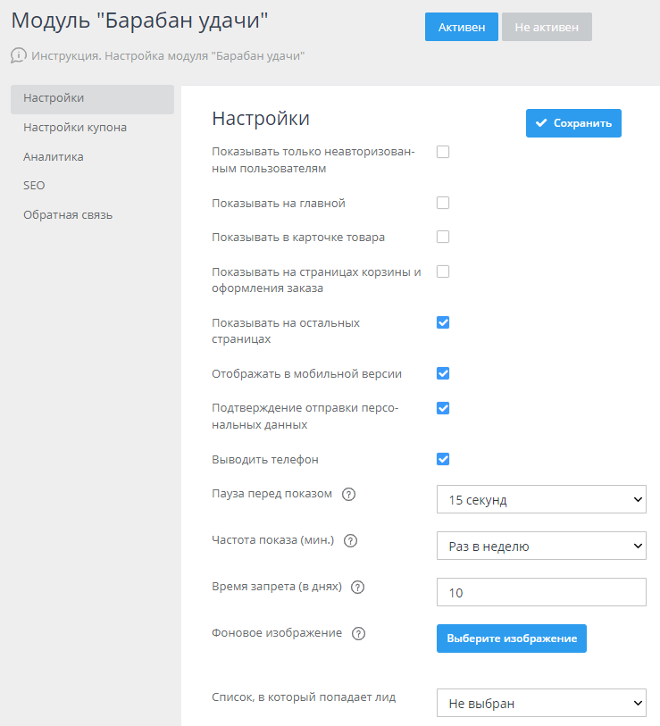
Task: Click the info icon before 'Инструкция' link
Action: 18,55
